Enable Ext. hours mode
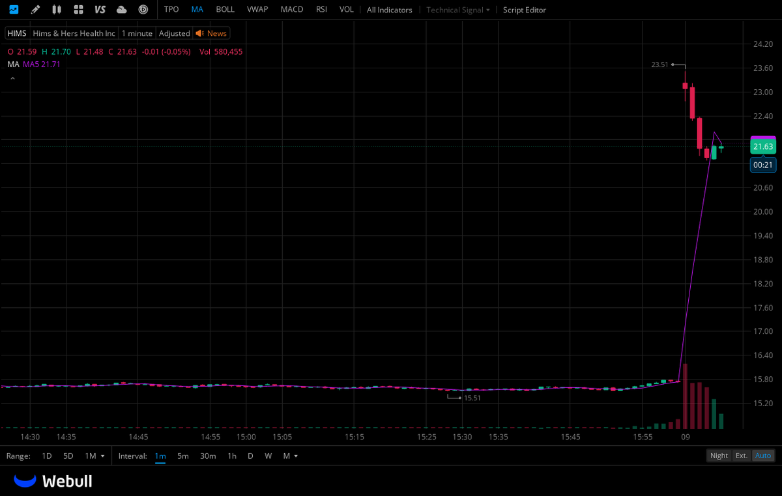Screen dimensions: 782x496 [x=742, y=456]
